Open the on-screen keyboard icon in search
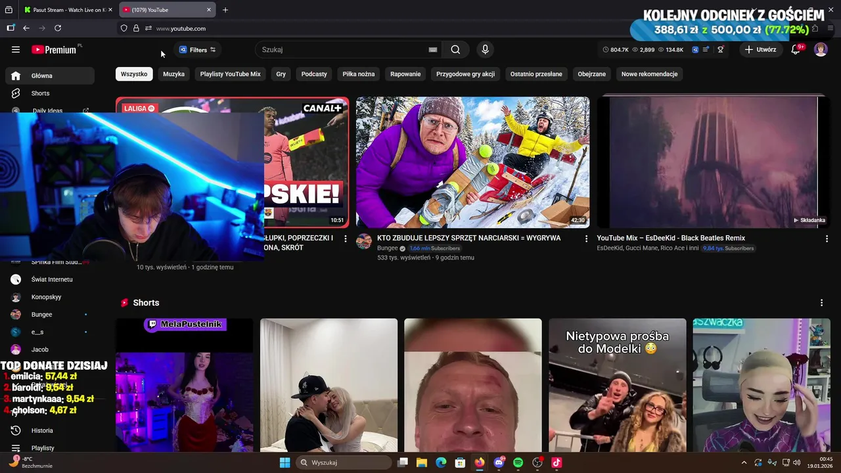The image size is (841, 473). click(x=433, y=50)
